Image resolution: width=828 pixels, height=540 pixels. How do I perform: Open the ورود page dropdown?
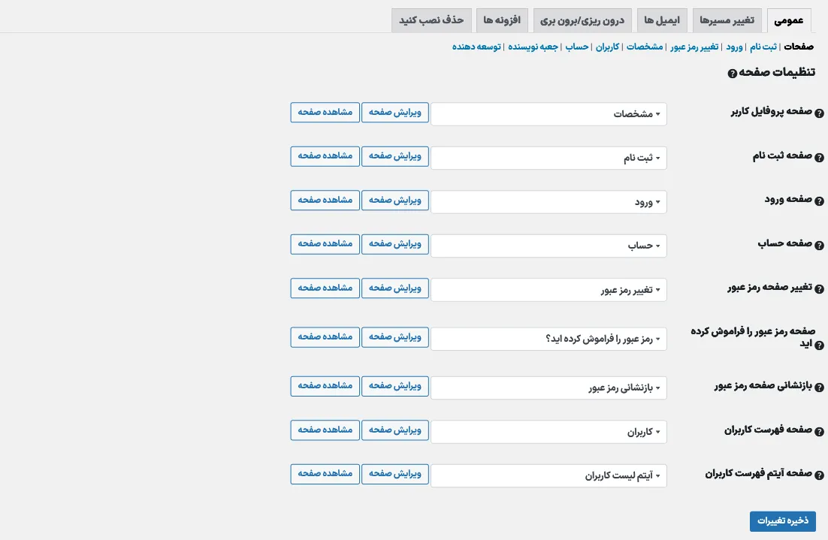pyautogui.click(x=548, y=202)
